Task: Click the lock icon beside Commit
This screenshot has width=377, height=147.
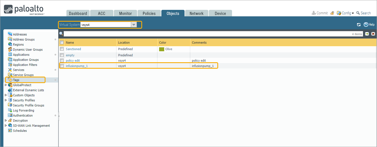Action: (x=332, y=13)
